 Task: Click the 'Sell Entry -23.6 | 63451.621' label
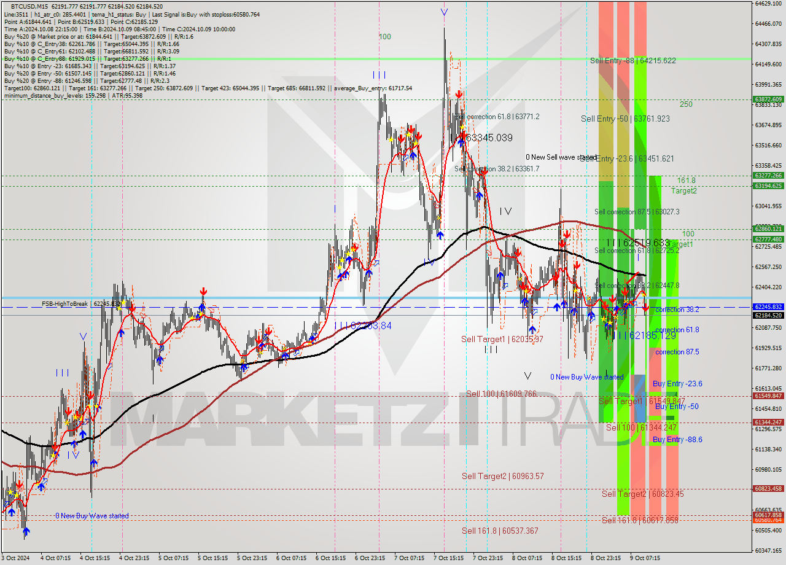tap(627, 158)
